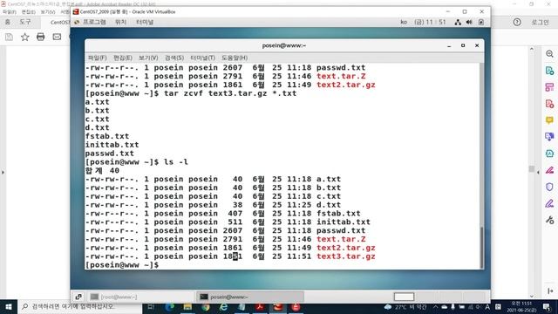Viewport: 558px width, 314px height.
Task: Send the PDF using the envelope icon
Action: click(57, 37)
